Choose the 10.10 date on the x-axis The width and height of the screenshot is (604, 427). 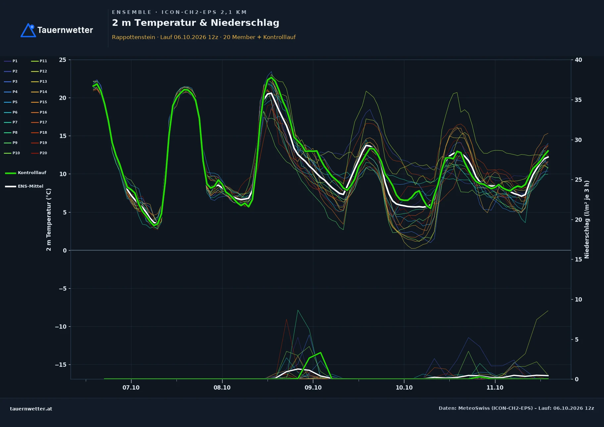pos(404,388)
